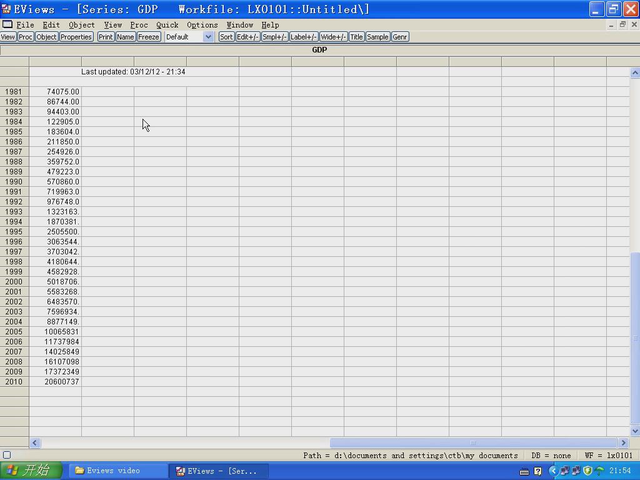Click the Sort button

226,37
